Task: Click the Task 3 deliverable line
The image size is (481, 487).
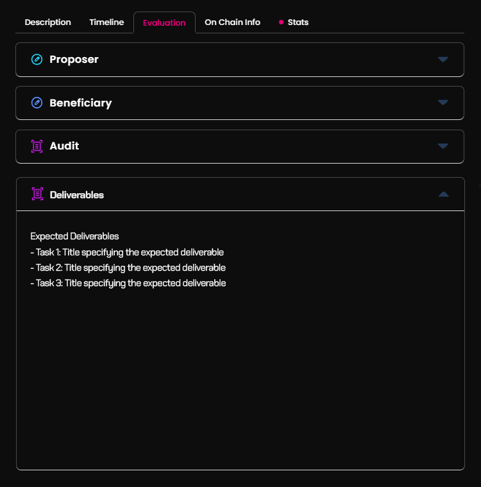Action: pos(128,283)
